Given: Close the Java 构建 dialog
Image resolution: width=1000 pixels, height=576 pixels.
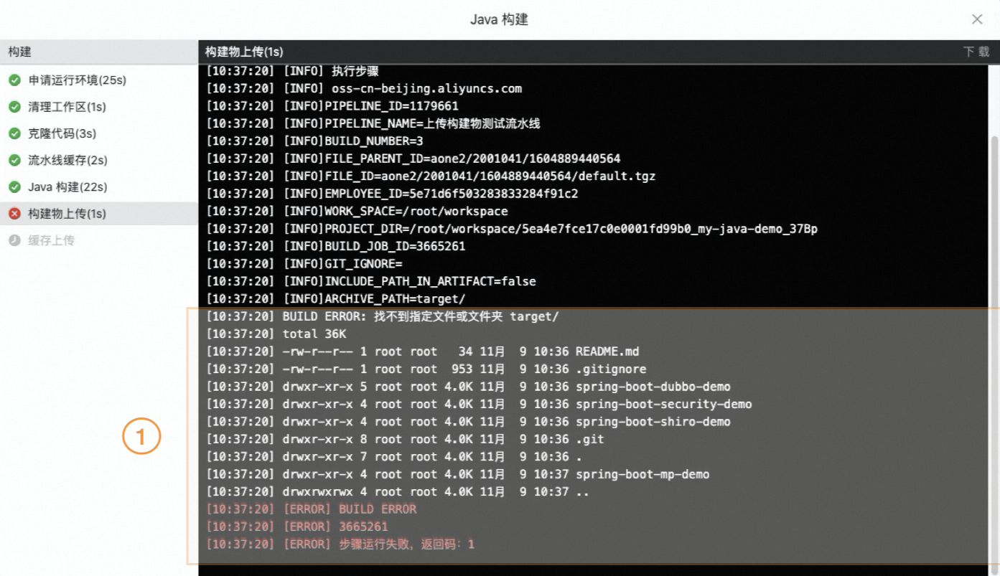Looking at the screenshot, I should point(977,19).
